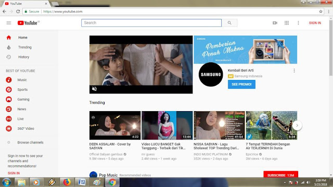Click the SUBSCRIBE 13M button
333x187 pixels.
(280, 175)
